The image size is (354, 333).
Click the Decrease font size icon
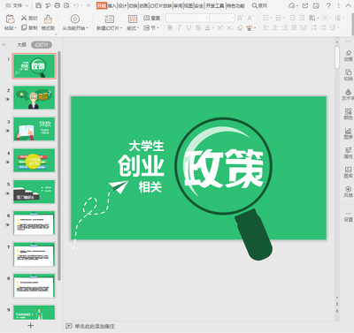[x=250, y=18]
